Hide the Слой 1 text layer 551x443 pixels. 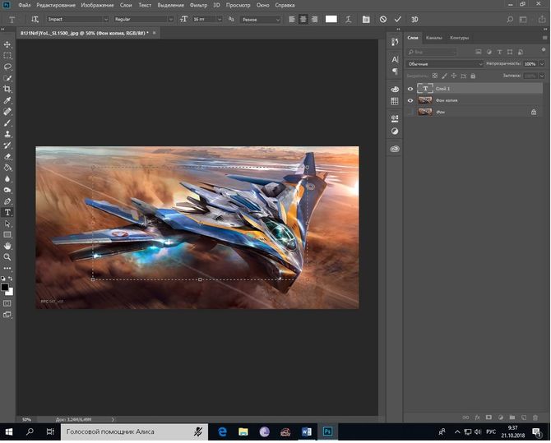[410, 89]
